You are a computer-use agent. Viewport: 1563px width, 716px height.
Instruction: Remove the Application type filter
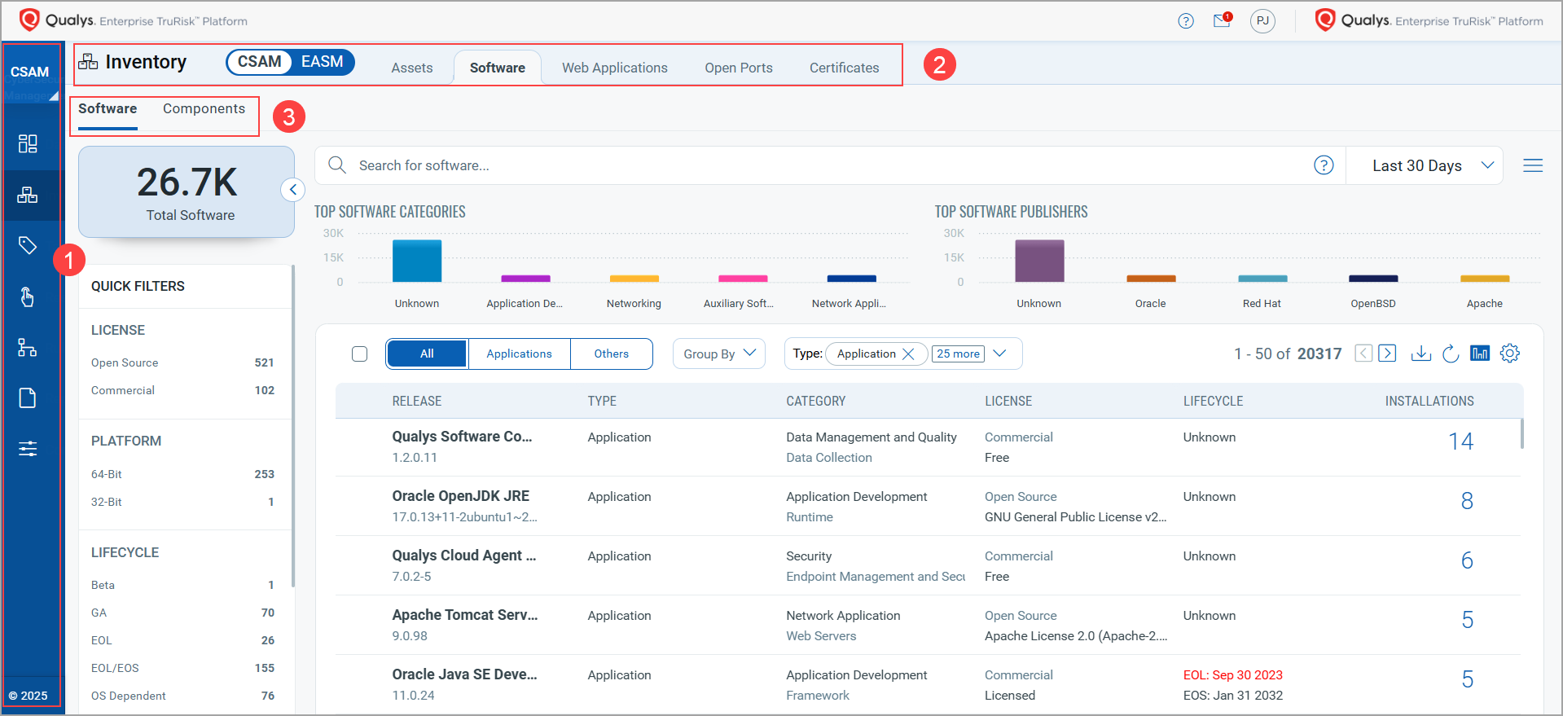pyautogui.click(x=908, y=354)
